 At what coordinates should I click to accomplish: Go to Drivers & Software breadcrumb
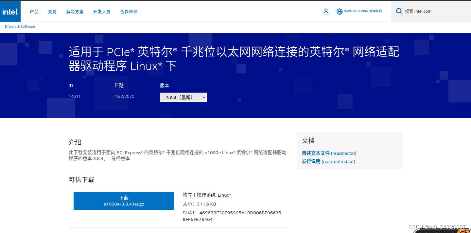click(x=20, y=27)
